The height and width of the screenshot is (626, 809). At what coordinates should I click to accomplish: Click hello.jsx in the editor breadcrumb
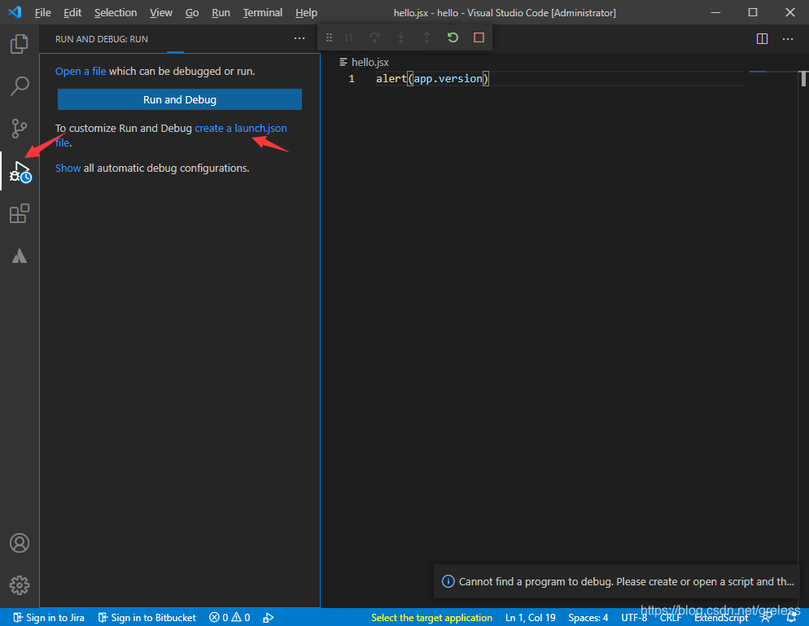pyautogui.click(x=370, y=62)
